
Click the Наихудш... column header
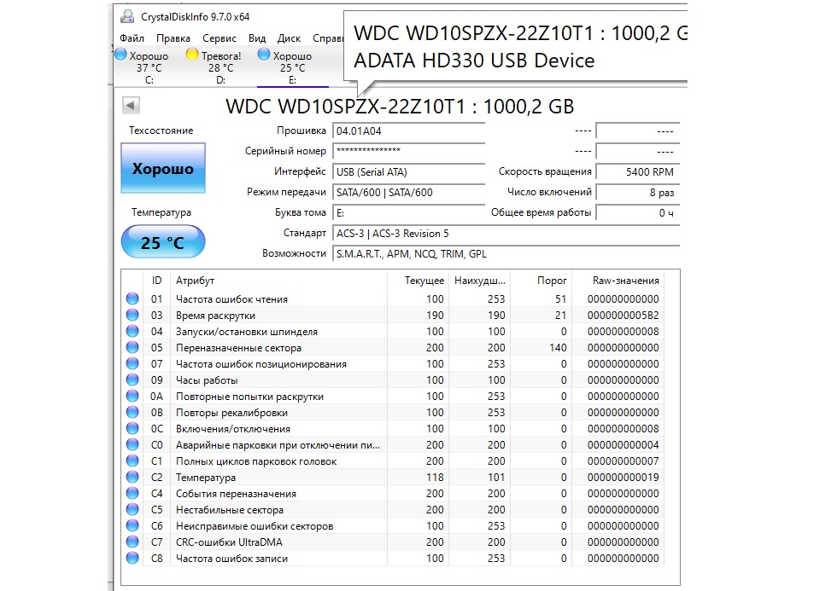479,281
